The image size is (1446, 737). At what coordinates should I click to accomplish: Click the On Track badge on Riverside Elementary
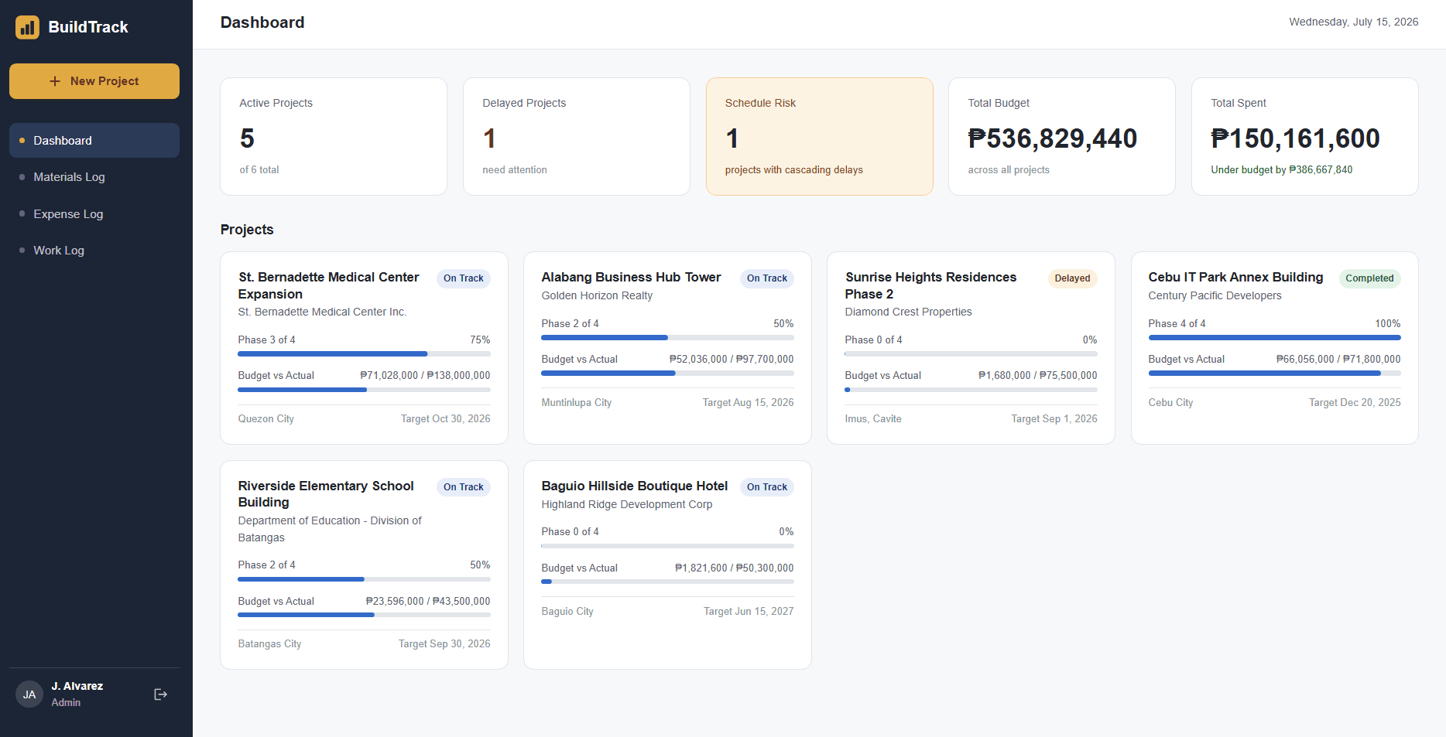[464, 487]
